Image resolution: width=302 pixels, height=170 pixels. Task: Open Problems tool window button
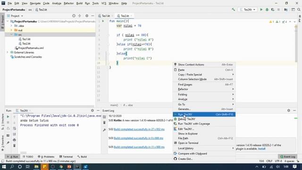coord(46,157)
